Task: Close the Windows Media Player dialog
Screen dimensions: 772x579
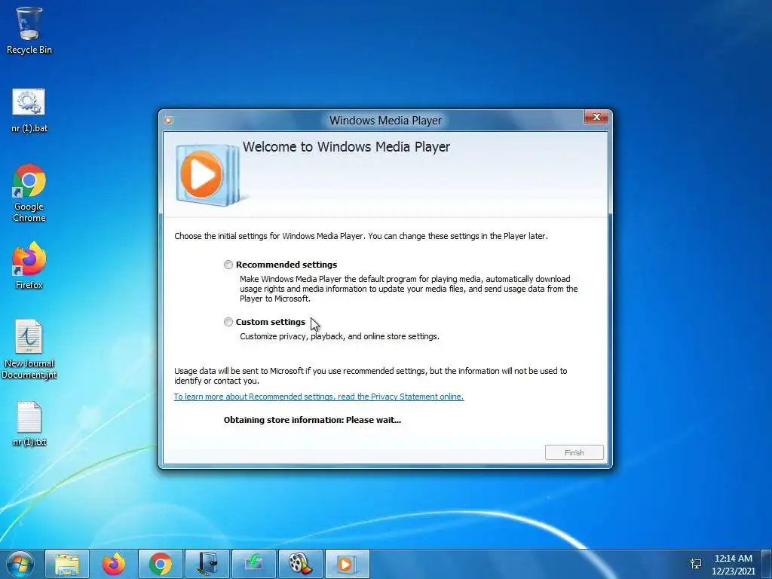Action: coord(596,117)
